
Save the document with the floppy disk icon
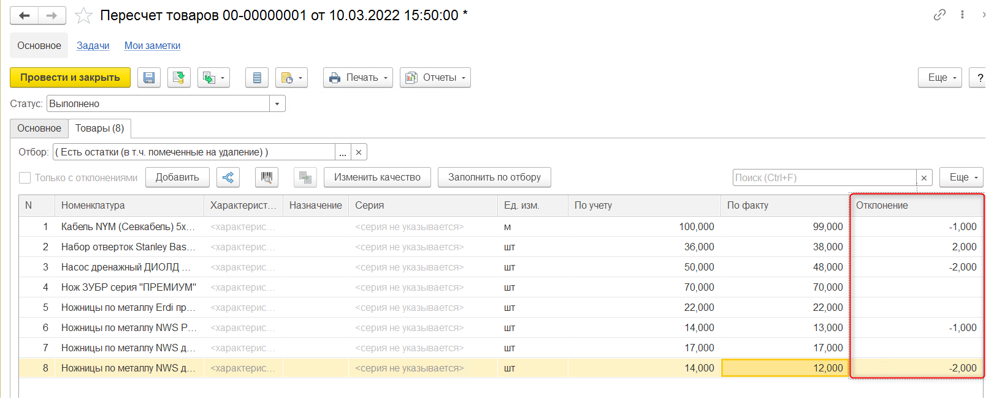click(x=149, y=78)
